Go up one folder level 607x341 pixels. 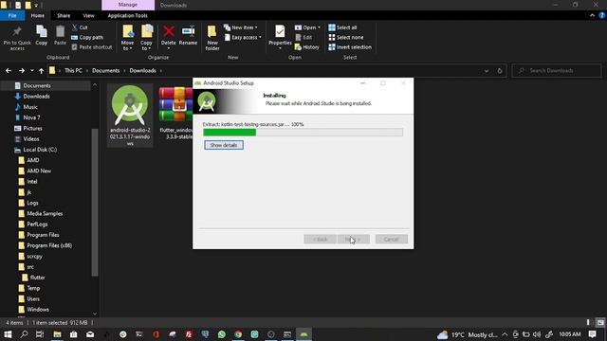(41, 71)
